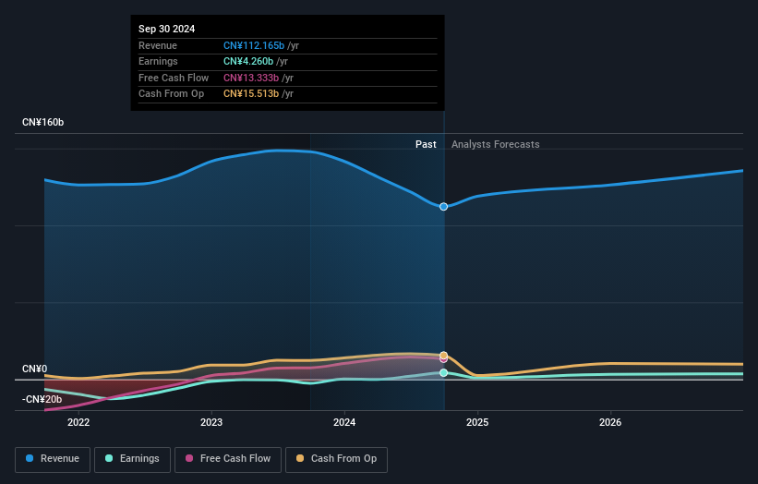This screenshot has height=484, width=758.
Task: Click the CN¥4.260b earnings value
Action: [248, 61]
